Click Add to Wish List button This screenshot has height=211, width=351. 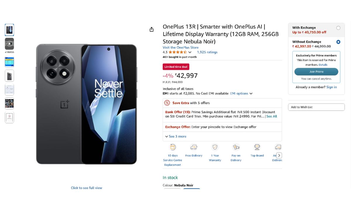(316, 107)
